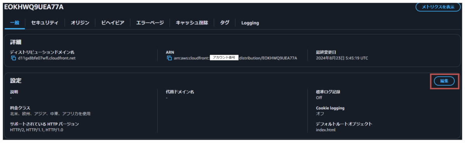This screenshot has height=143, width=465.
Task: Open the ビヘイビア tab
Action: (113, 23)
